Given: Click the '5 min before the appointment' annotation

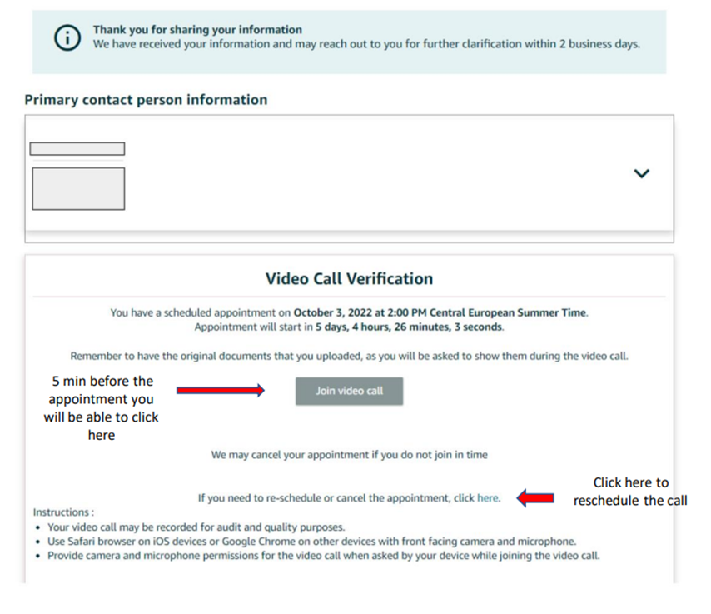Looking at the screenshot, I should [x=102, y=408].
